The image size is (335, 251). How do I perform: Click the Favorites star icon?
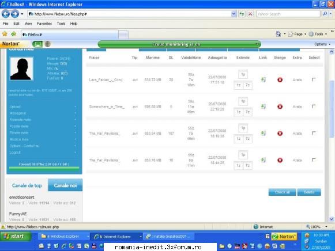pos(5,34)
